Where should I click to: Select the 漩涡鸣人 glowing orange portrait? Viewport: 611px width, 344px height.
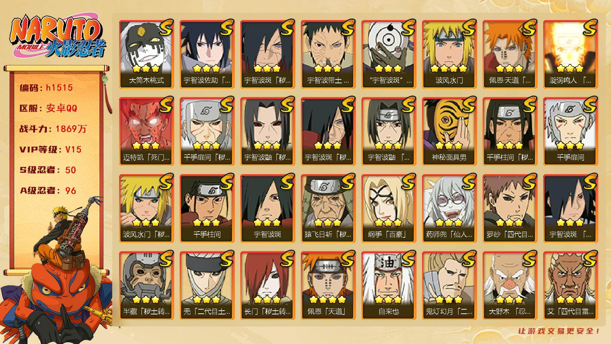pyautogui.click(x=570, y=54)
